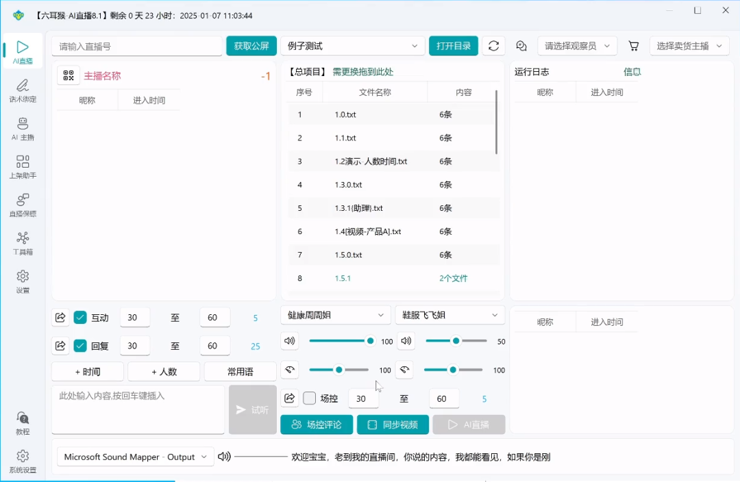This screenshot has width=740, height=482.
Task: Click the right-side volume slider at 50
Action: click(x=456, y=341)
